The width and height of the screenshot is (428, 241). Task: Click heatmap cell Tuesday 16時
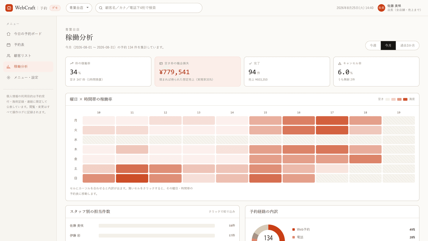(299, 130)
